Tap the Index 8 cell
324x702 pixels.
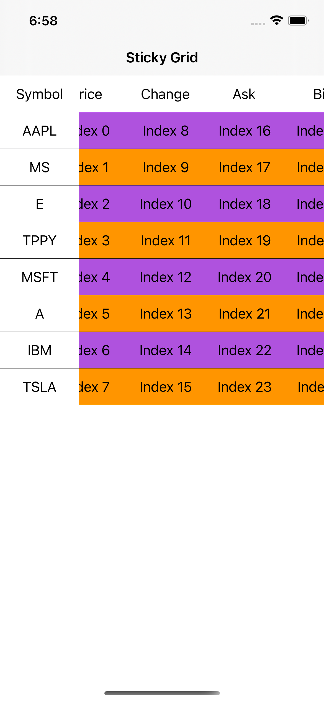166,131
